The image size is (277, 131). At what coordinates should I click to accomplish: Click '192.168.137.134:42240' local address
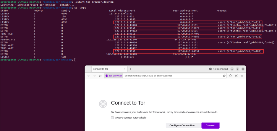(x=122, y=40)
